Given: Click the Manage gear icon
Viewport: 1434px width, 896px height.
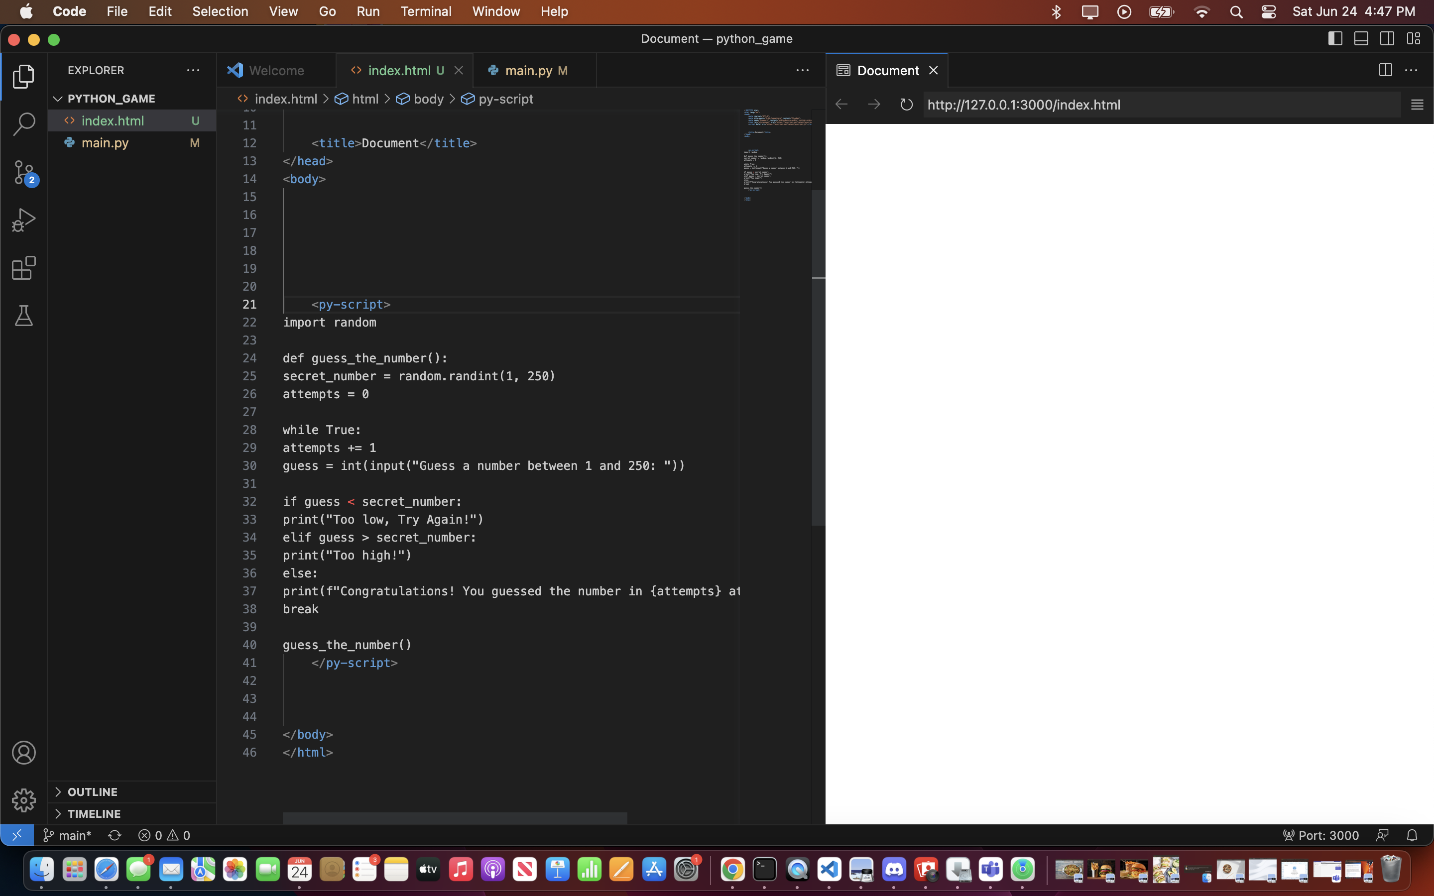Looking at the screenshot, I should coord(24,800).
